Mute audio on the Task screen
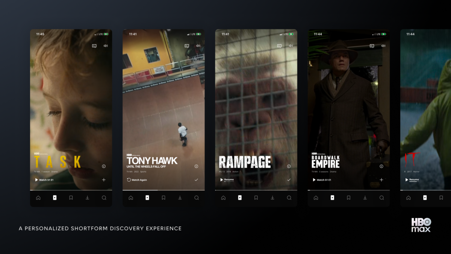Screen dimensions: 451x254 pos(106,46)
